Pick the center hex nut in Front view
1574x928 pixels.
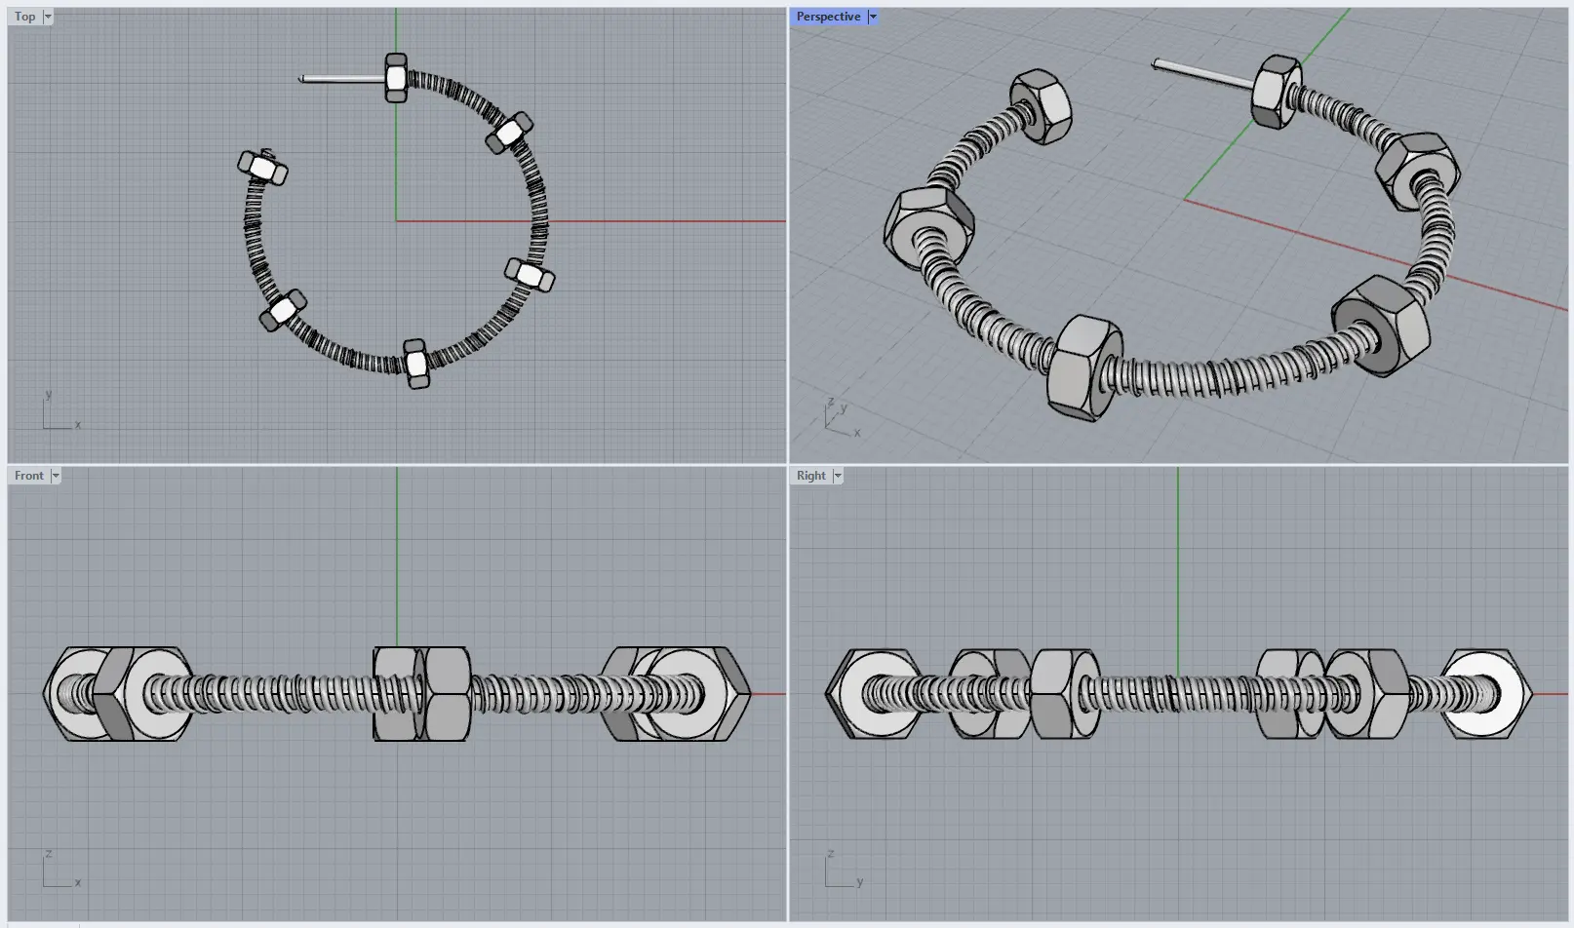pos(421,694)
